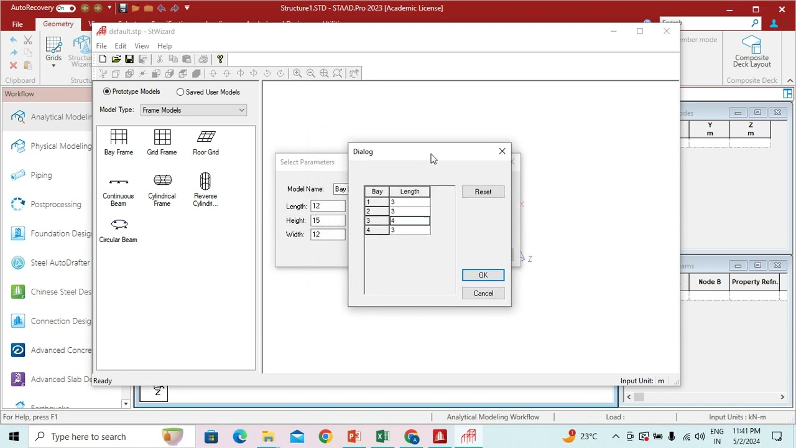Open PowerPoint from the taskbar

click(x=354, y=437)
